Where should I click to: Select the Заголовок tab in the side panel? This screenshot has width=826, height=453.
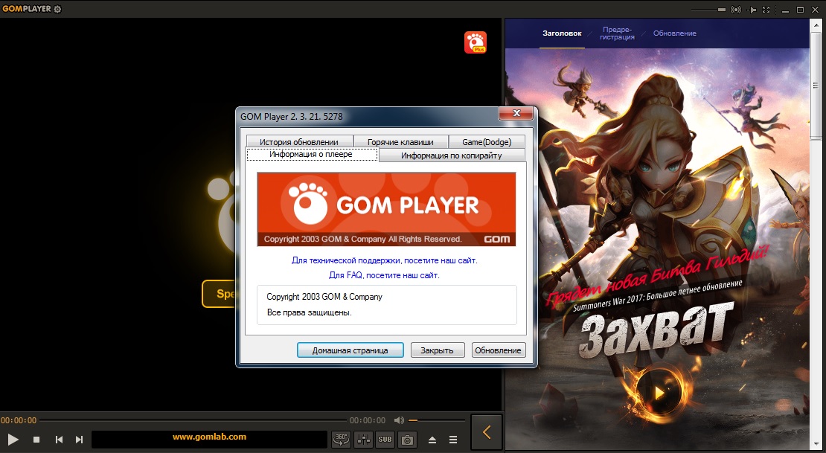click(x=562, y=33)
